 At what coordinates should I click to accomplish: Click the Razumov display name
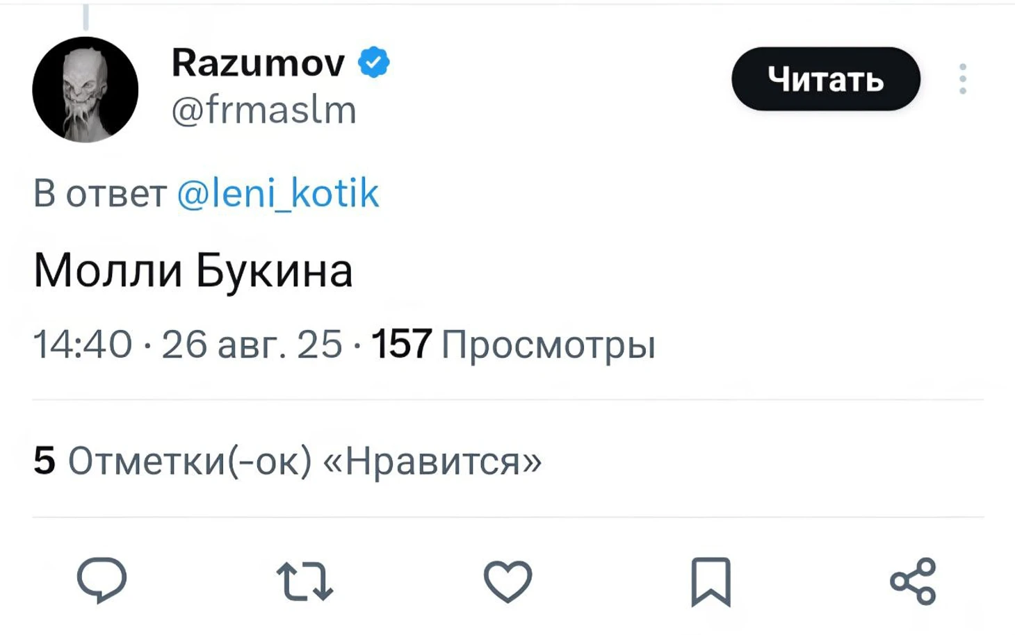tap(258, 63)
